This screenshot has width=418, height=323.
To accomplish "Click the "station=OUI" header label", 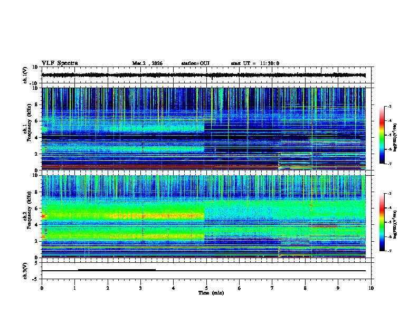I will (x=195, y=63).
